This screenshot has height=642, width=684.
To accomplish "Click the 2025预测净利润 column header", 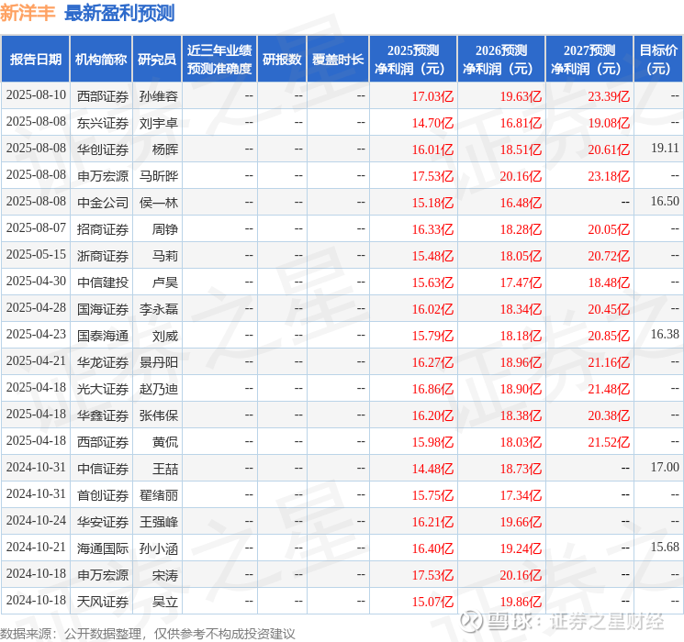I will click(x=413, y=60).
